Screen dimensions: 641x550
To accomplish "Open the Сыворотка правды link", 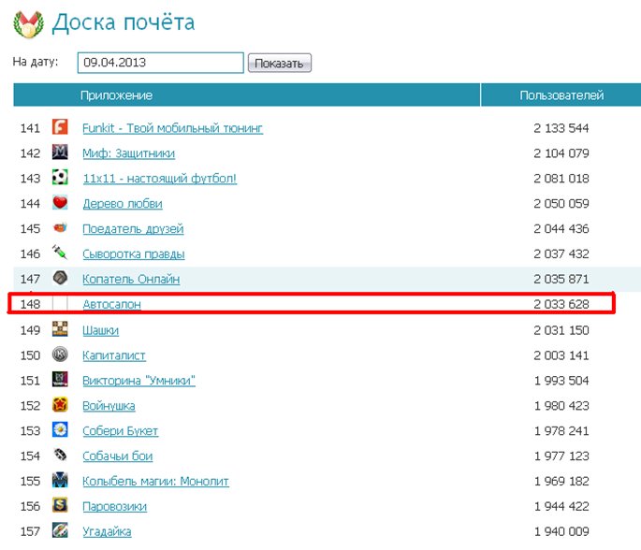I will tap(134, 254).
